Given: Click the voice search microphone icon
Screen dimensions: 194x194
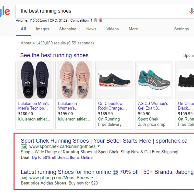Looking at the screenshot, I should (x=191, y=11).
